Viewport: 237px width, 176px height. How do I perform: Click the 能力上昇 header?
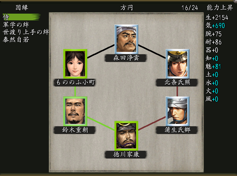point(220,8)
